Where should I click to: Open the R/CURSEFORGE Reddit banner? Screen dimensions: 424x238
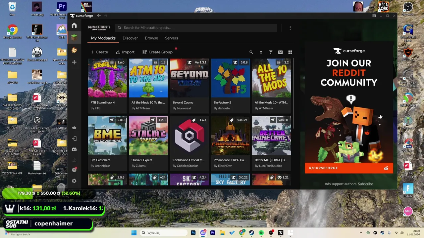tap(349, 168)
